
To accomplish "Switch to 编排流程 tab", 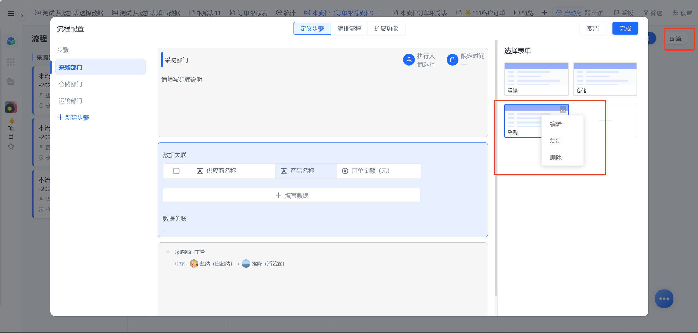I will coord(349,28).
